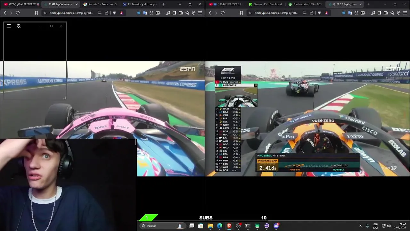Open new tab in the right window

(368, 4)
